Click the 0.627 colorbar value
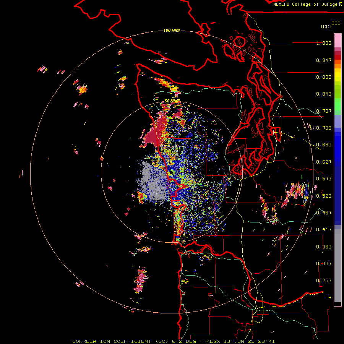The width and height of the screenshot is (344, 344). pyautogui.click(x=324, y=162)
